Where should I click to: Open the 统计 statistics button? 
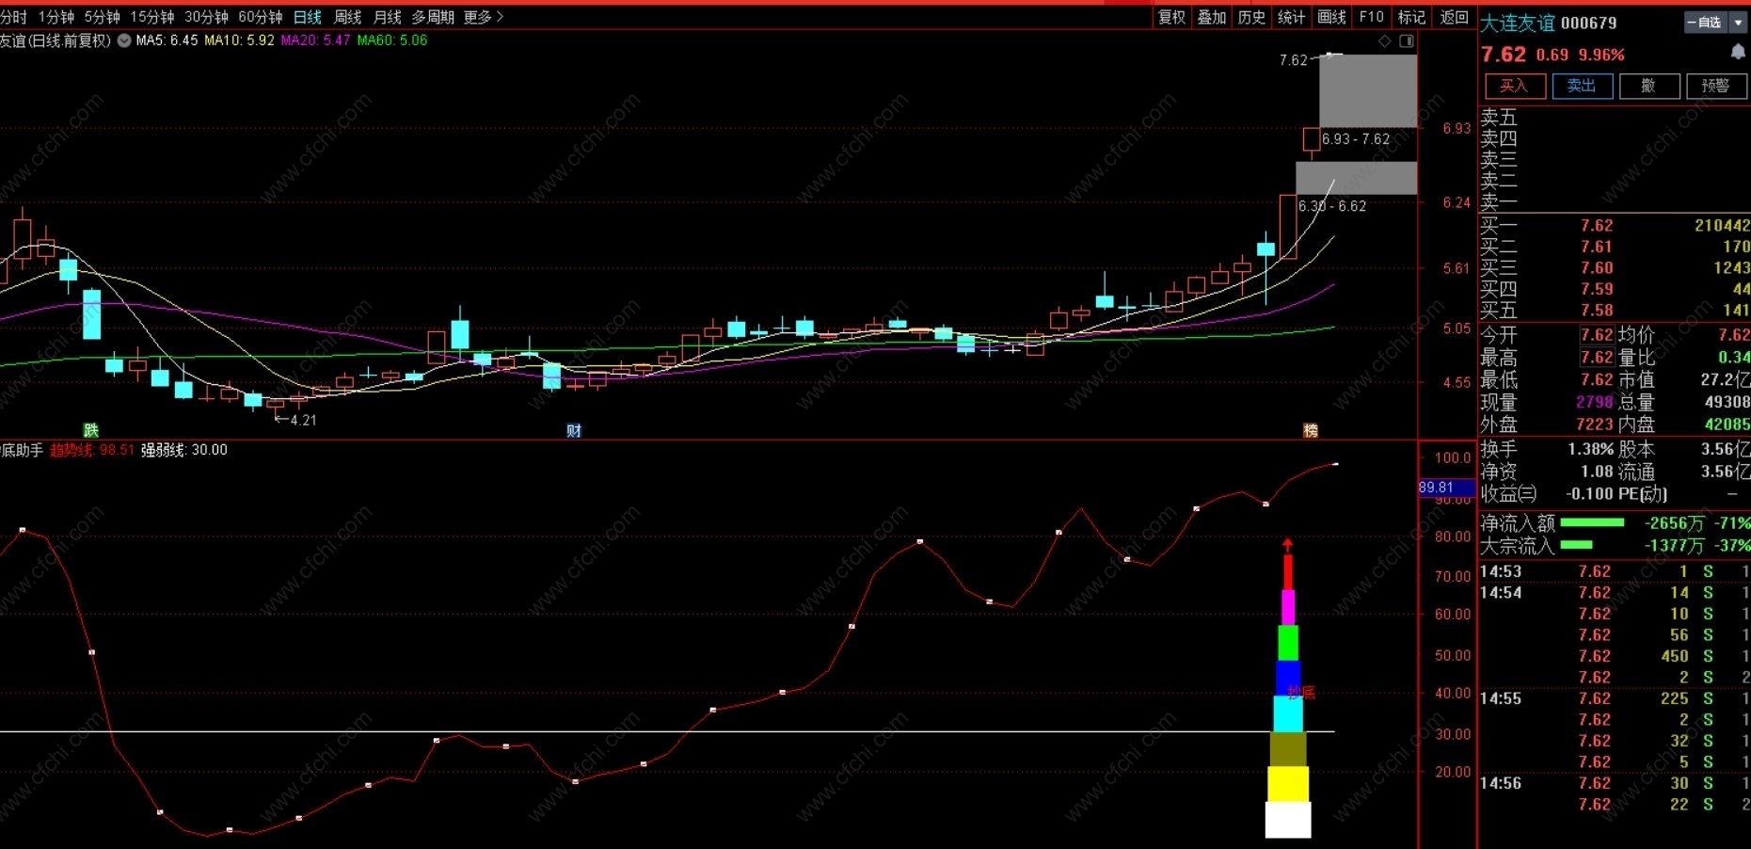(x=1292, y=17)
